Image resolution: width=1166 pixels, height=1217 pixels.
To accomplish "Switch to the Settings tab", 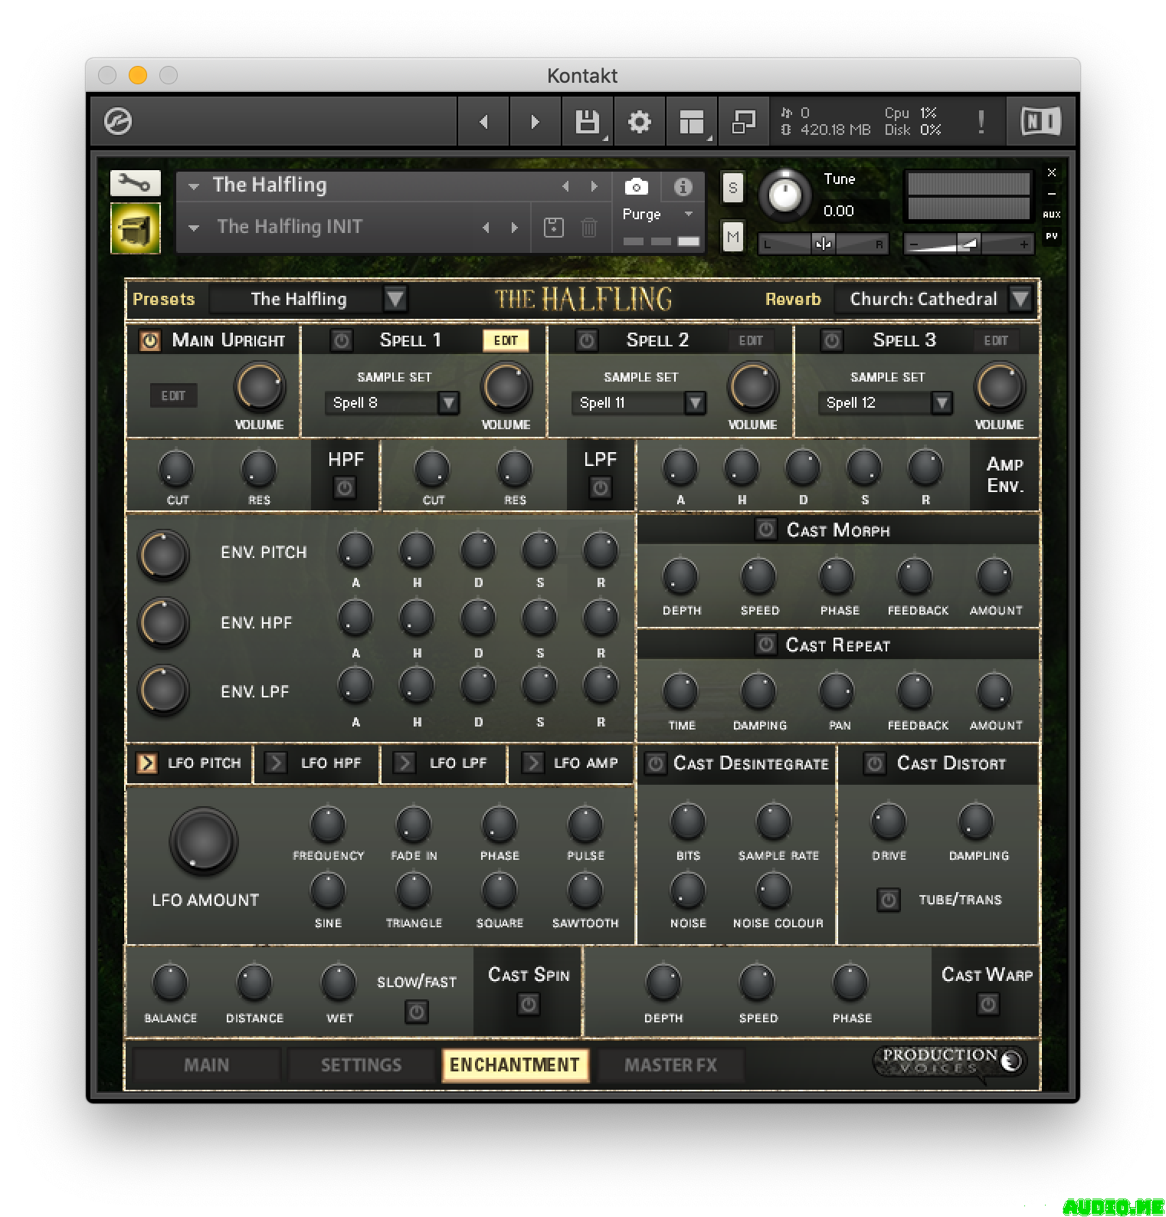I will tap(361, 1064).
